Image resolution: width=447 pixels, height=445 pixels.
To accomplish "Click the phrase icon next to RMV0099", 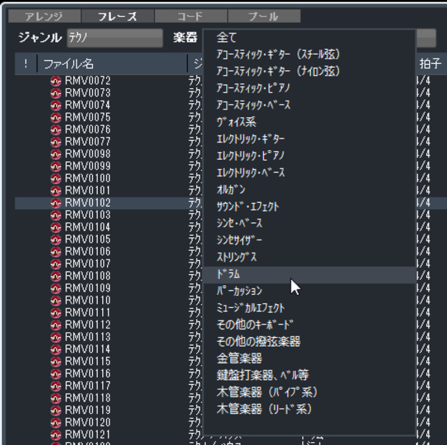I will coord(55,166).
